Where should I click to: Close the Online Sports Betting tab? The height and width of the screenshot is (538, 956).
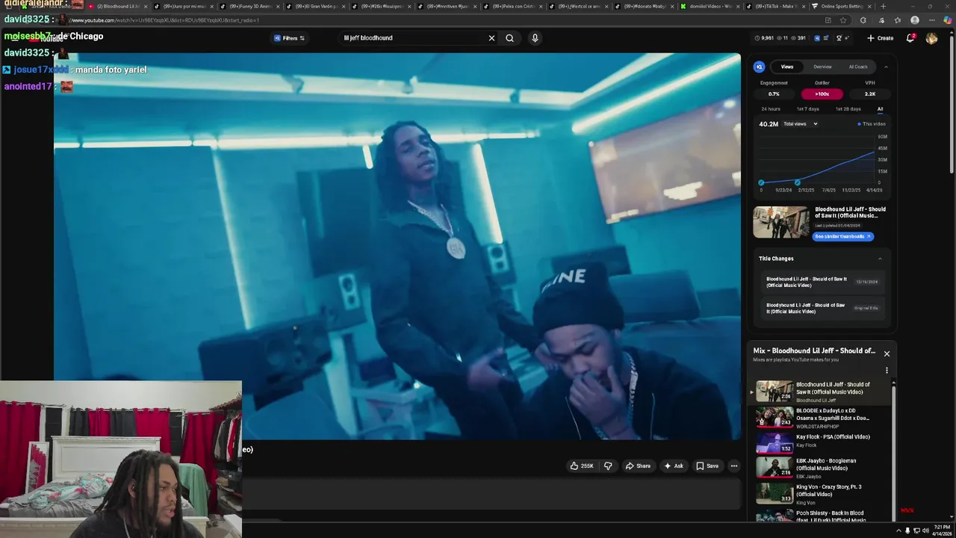click(869, 6)
